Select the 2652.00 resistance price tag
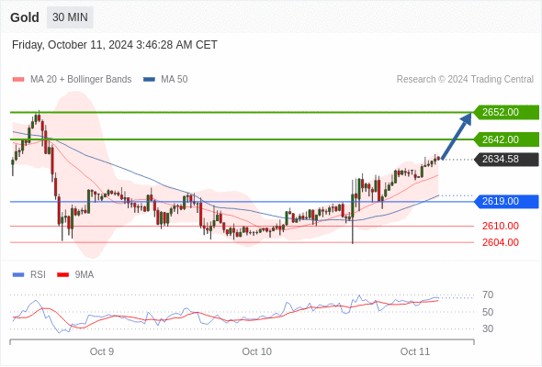Image resolution: width=542 pixels, height=367 pixels. coord(506,112)
